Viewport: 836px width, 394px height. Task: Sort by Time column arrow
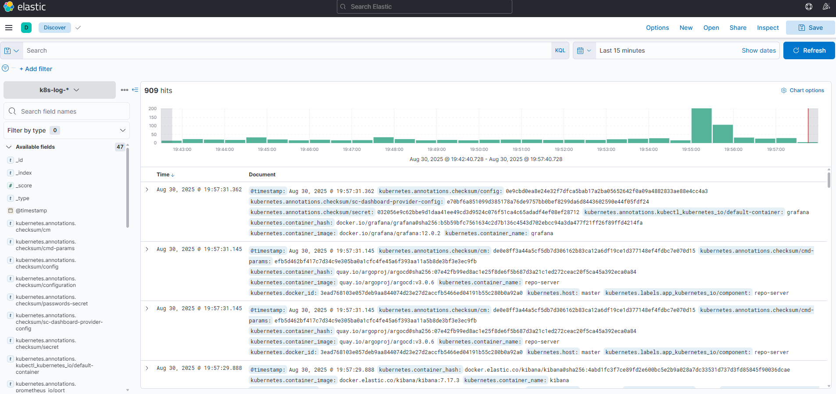coord(173,175)
